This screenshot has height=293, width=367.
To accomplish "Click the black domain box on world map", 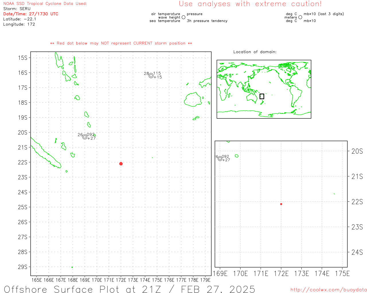I will click(x=262, y=96).
